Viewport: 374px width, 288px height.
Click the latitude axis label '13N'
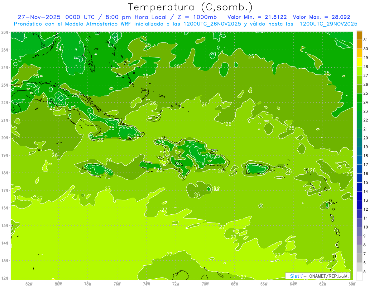pyautogui.click(x=4, y=260)
